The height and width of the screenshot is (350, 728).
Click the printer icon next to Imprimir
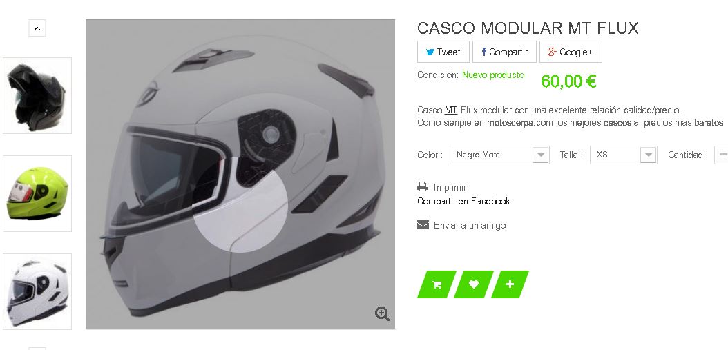423,187
